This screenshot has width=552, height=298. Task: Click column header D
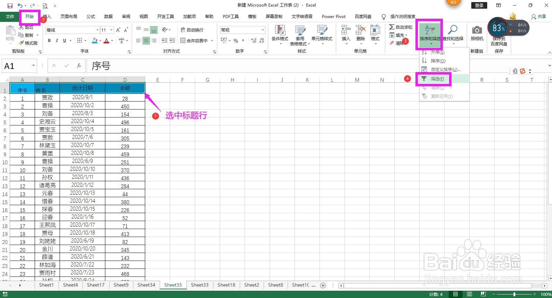tap(125, 80)
